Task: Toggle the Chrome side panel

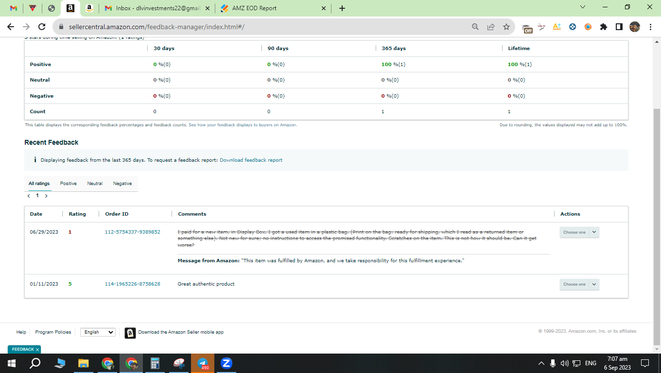Action: (619, 27)
